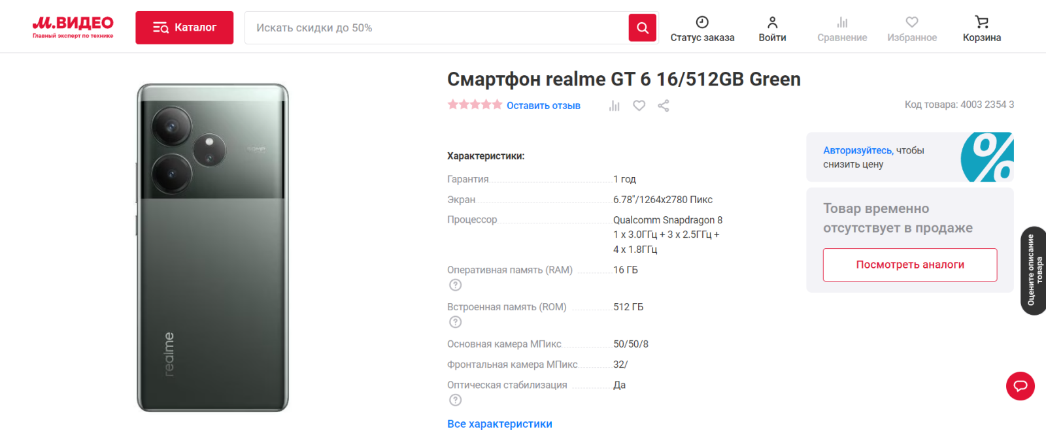Open the Каталог menu
The width and height of the screenshot is (1046, 437).
click(184, 27)
